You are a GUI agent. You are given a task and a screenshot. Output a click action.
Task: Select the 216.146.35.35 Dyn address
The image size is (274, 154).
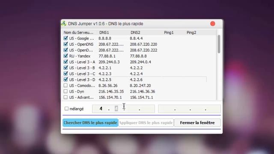111,92
